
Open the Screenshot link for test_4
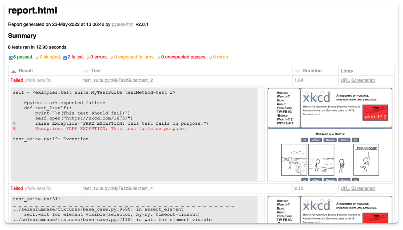[363, 188]
